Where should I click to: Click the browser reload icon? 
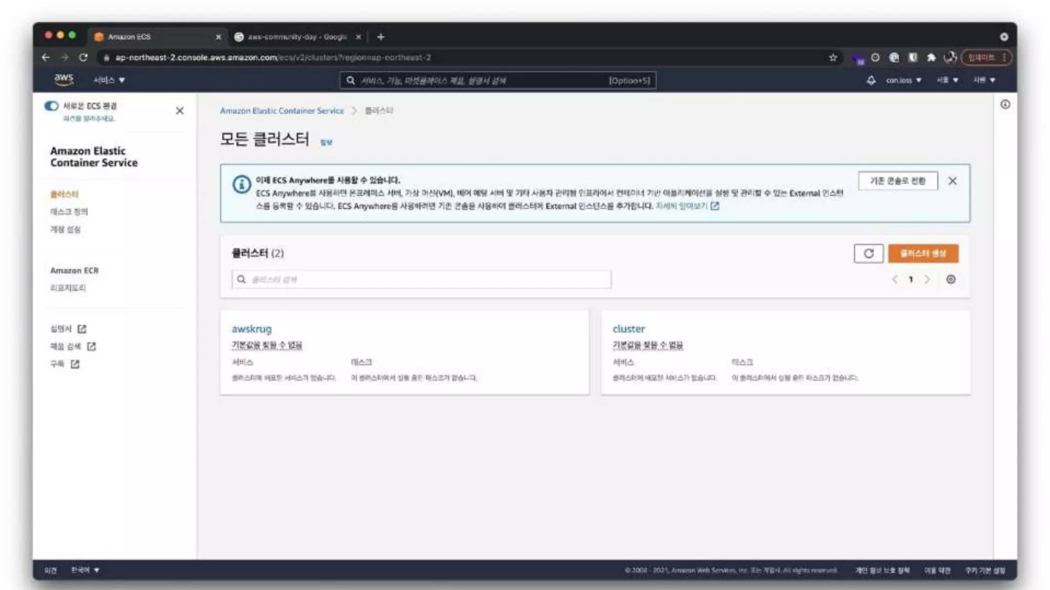click(x=83, y=57)
